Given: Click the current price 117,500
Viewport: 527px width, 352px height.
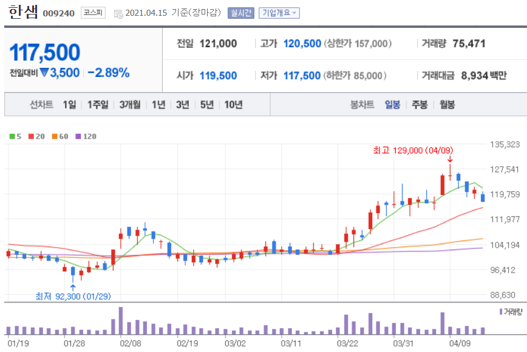Looking at the screenshot, I should (x=45, y=53).
